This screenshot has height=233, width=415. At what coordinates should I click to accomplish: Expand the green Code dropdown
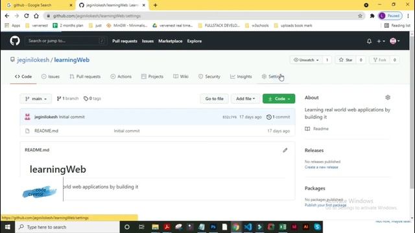(x=279, y=98)
